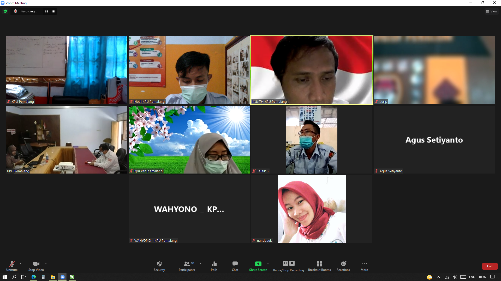Viewport: 501px width, 281px height.
Task: Stop recording via top-left stop square
Action: coord(53,11)
